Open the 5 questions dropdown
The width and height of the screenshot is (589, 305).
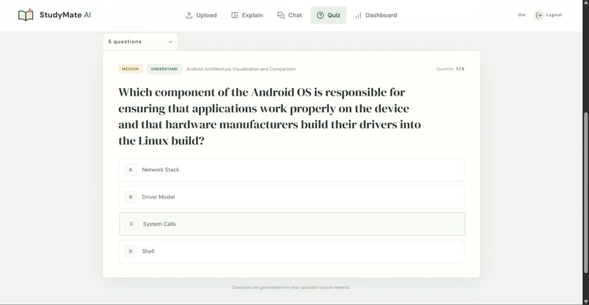(x=140, y=42)
